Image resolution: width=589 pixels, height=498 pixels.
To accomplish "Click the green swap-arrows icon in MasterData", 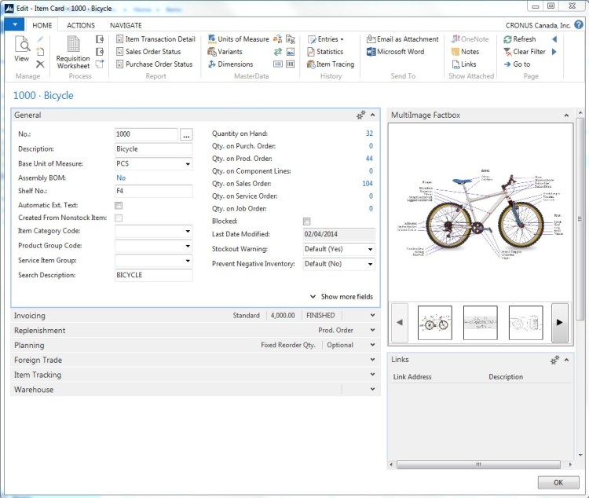I will point(277,52).
